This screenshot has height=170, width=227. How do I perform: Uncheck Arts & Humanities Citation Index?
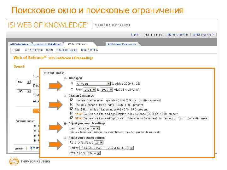[x=72, y=109]
